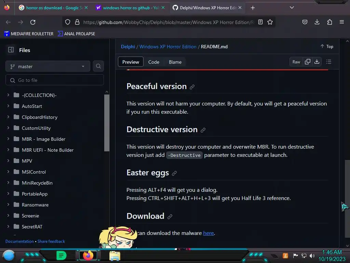Open the Pocket save icon
This screenshot has height=263, width=350.
pos(305,22)
